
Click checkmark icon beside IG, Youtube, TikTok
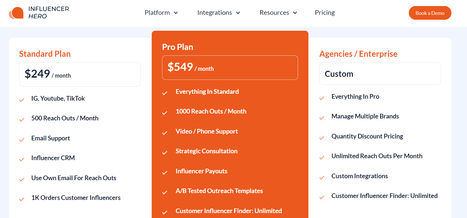pos(22,100)
